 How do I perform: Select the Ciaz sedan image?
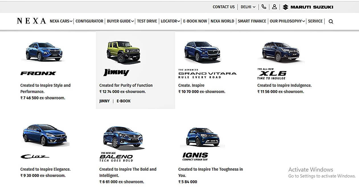45,135
